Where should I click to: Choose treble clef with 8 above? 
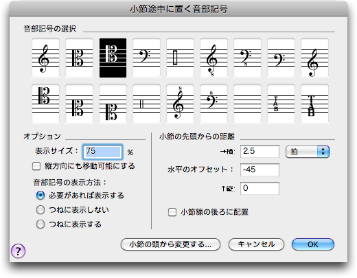[x=180, y=104]
